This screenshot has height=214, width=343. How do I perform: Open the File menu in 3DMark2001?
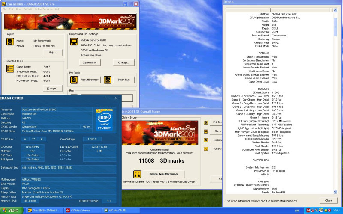click(x=4, y=9)
